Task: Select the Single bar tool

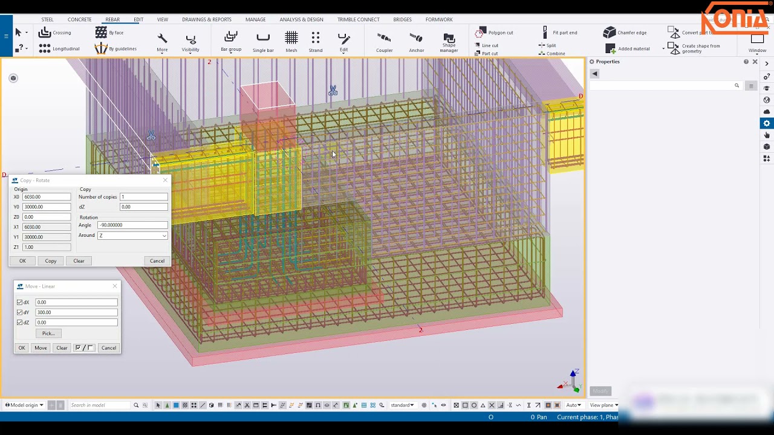Action: pyautogui.click(x=263, y=42)
